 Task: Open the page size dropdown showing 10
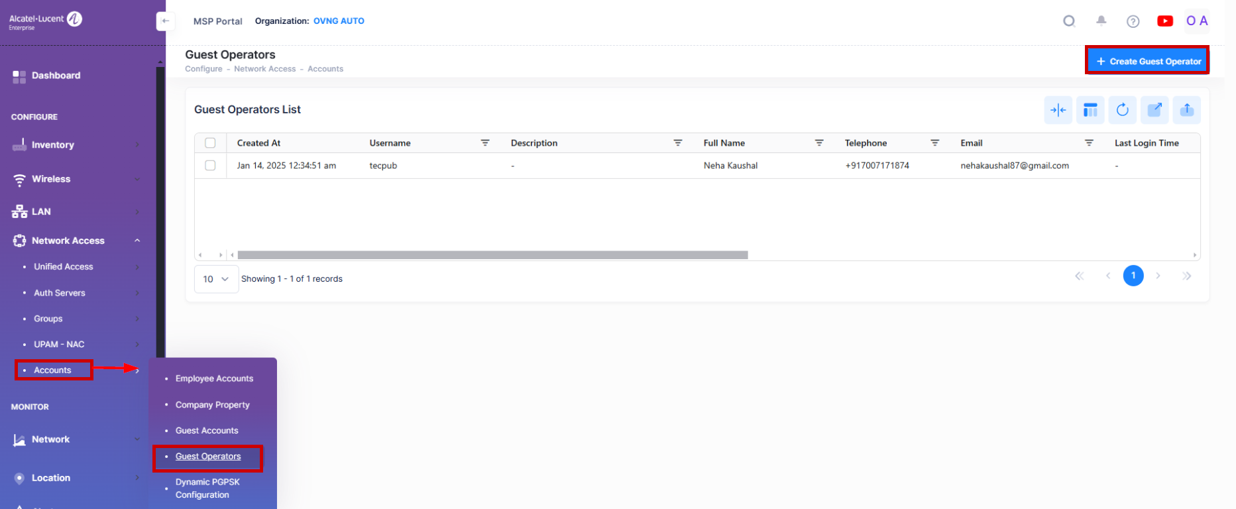[216, 279]
